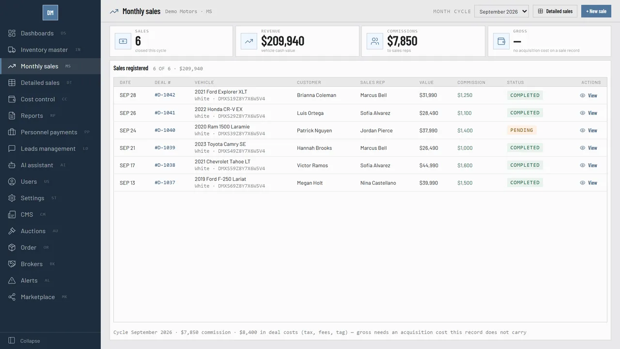Open deal link #D-1042

click(165, 95)
